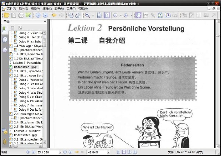Image resolution: width=221 pixels, height=156 pixels.
Task: Click the page number field '35 / 350'
Action: point(48,152)
